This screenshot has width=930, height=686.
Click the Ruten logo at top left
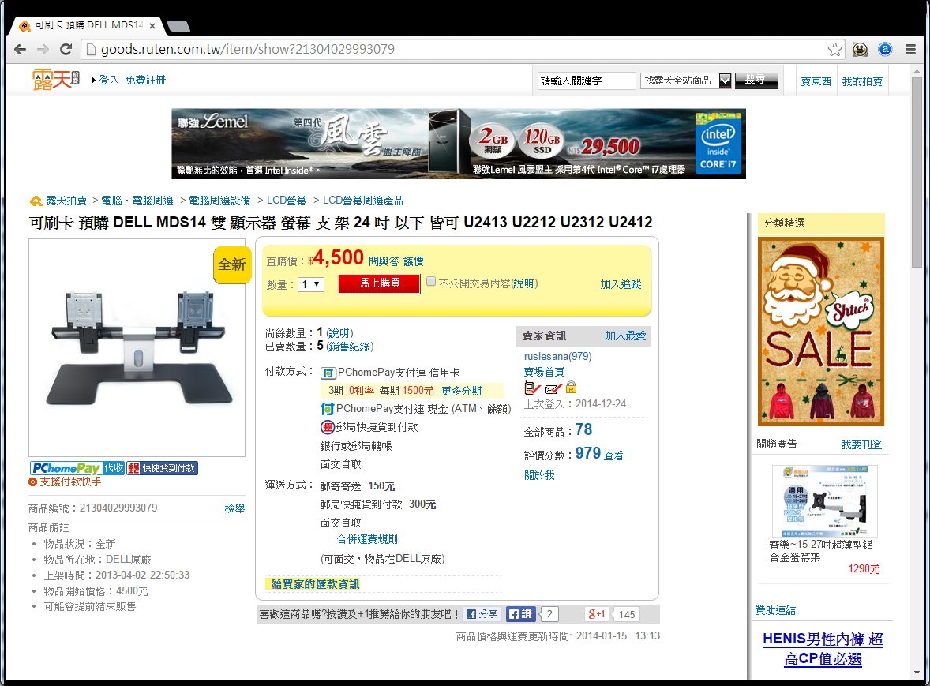click(56, 80)
